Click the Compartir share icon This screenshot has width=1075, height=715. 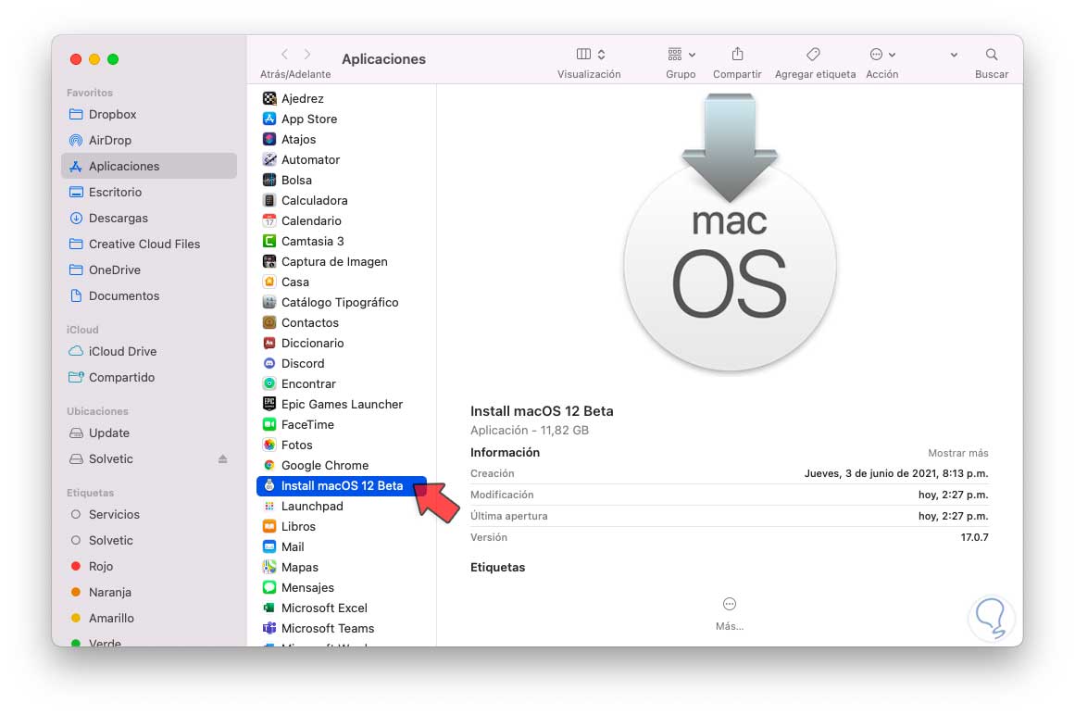(x=737, y=54)
